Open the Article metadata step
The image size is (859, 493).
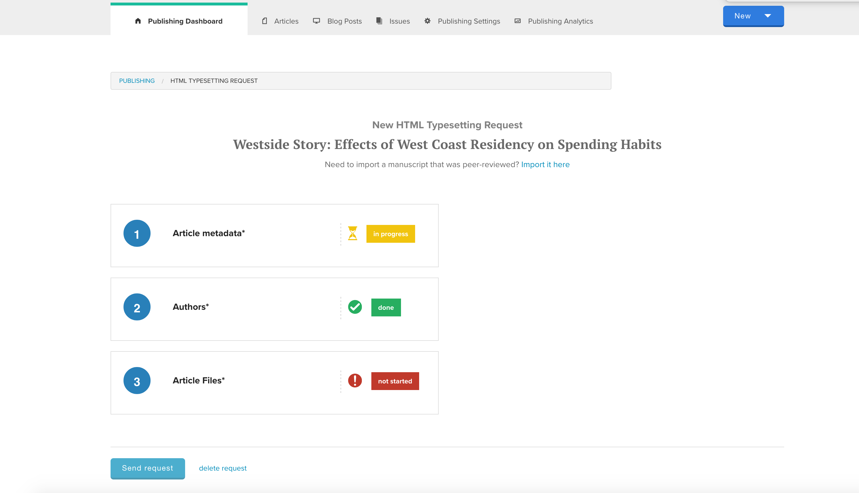pyautogui.click(x=274, y=235)
